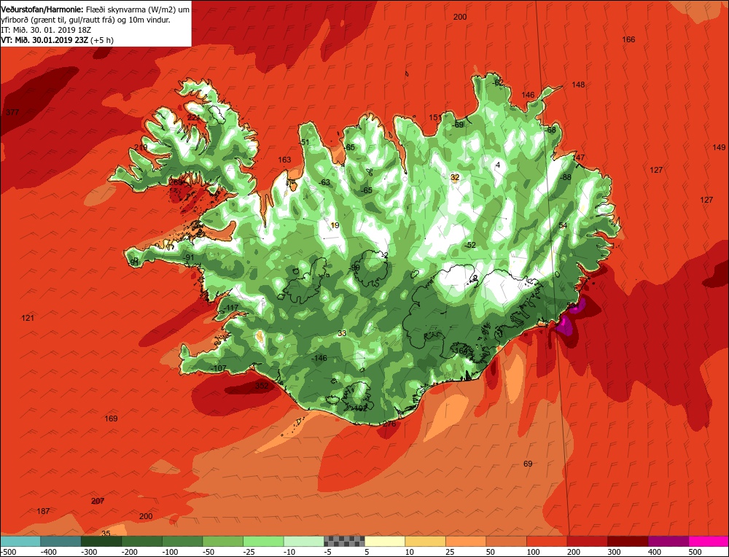This screenshot has height=557, width=729.
Task: Click the 148 value off the northeast coast
Action: point(578,85)
